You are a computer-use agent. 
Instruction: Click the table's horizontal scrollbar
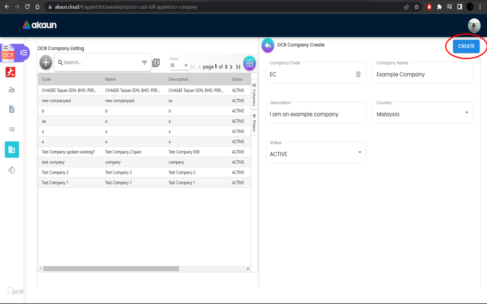(x=111, y=269)
